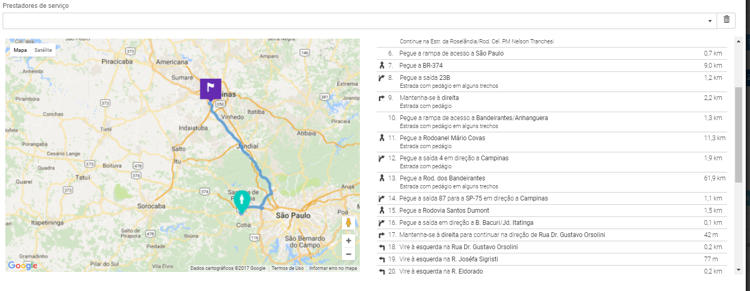Click the 9,0 km distance value
The height and width of the screenshot is (291, 750).
click(x=713, y=66)
